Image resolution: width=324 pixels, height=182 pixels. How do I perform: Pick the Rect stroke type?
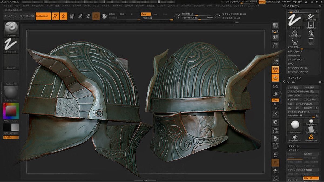click(311, 41)
